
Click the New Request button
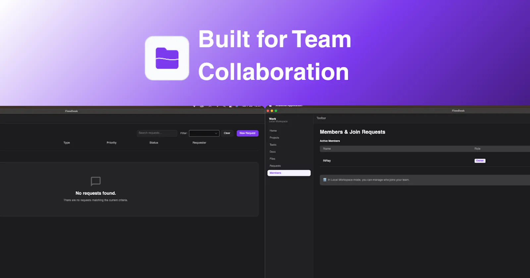coord(247,133)
